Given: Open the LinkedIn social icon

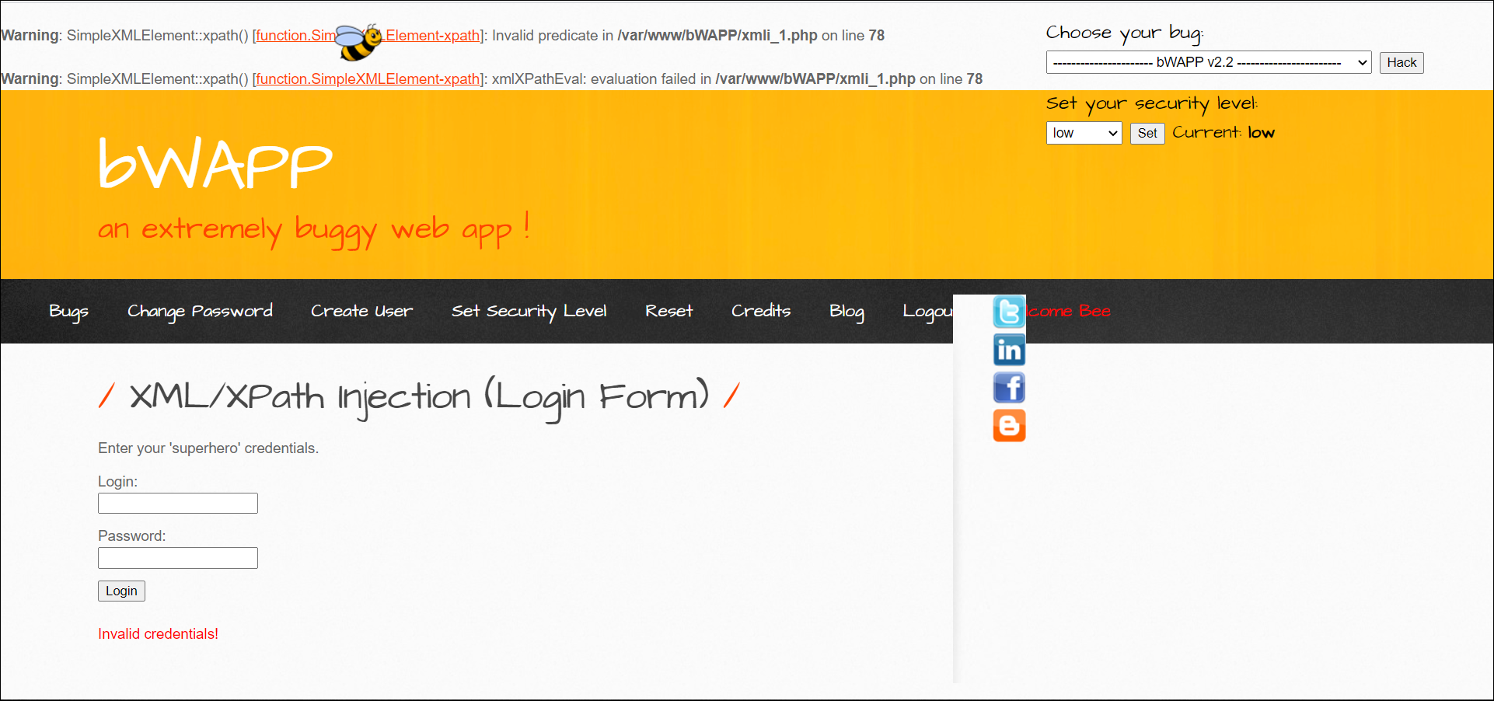Looking at the screenshot, I should 1009,350.
